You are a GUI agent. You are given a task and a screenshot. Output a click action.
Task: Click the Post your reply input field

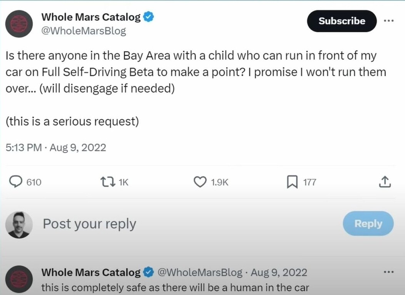(x=89, y=224)
